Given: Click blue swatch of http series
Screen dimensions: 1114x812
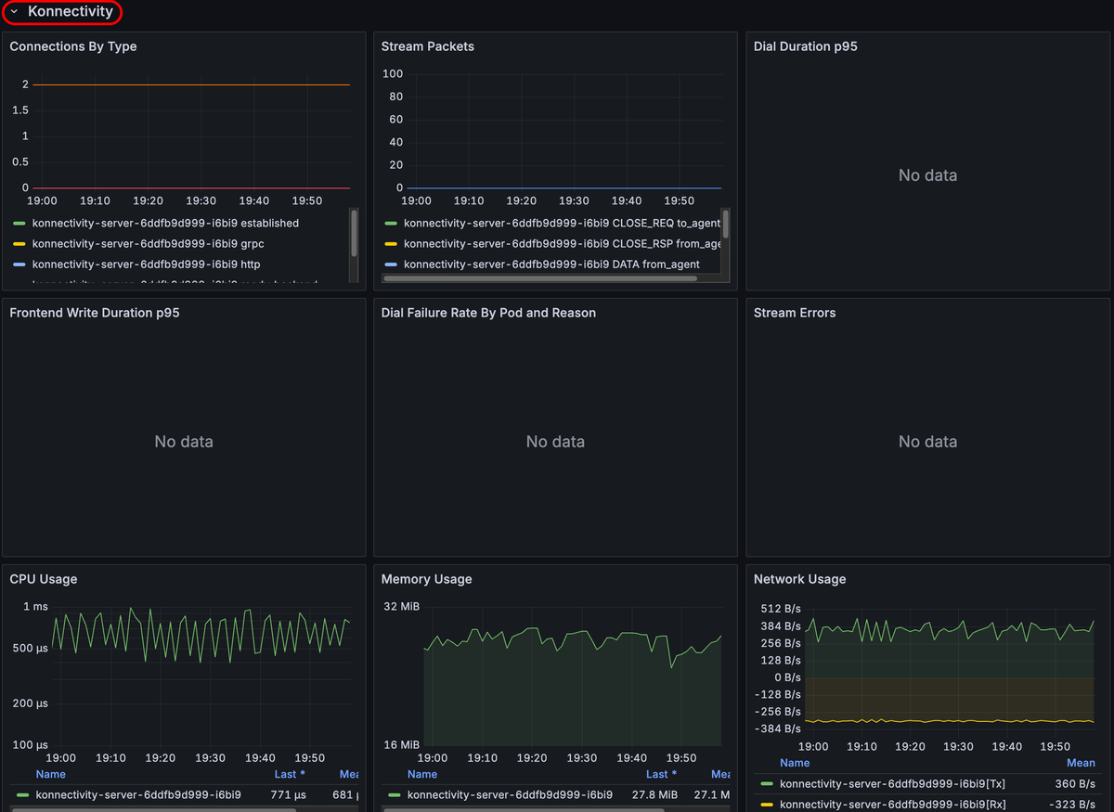Looking at the screenshot, I should 19,264.
